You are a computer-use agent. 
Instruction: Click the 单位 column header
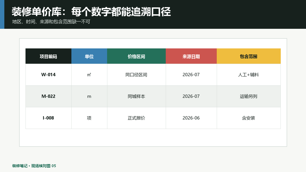pos(89,56)
